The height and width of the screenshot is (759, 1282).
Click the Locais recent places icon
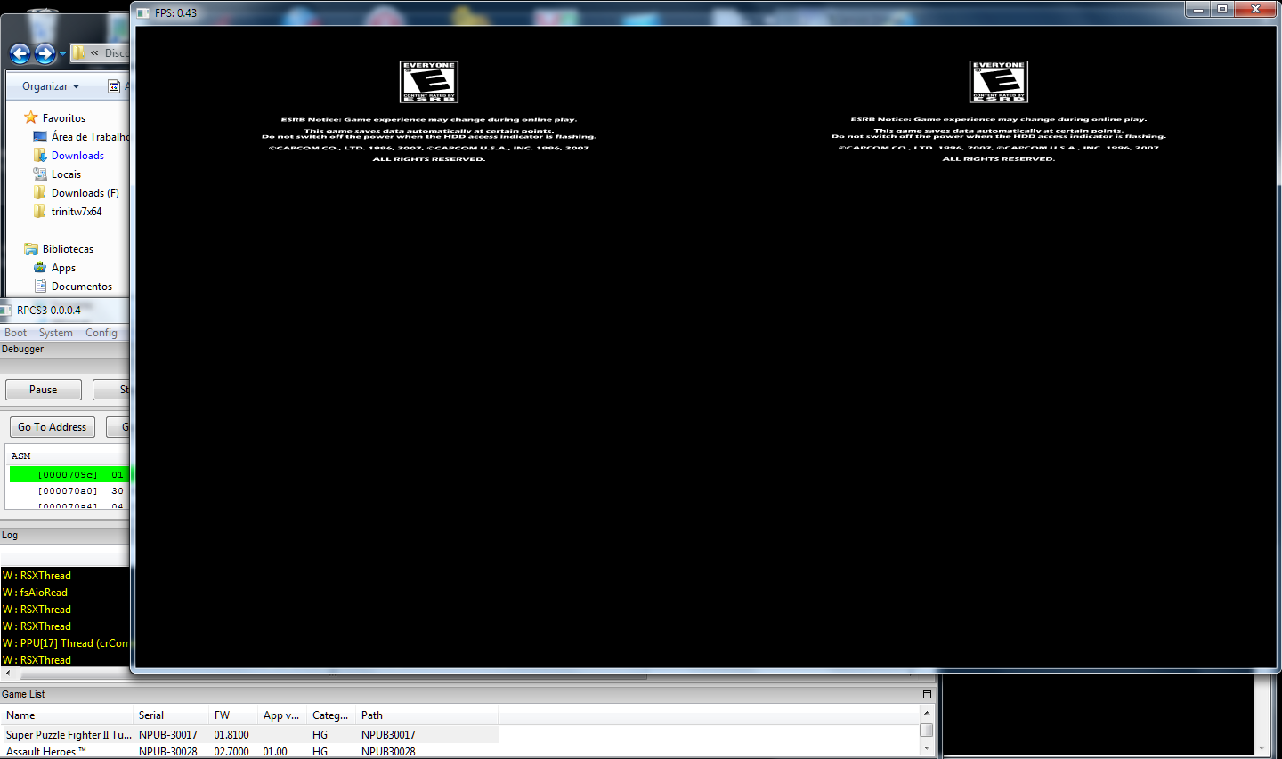(40, 174)
